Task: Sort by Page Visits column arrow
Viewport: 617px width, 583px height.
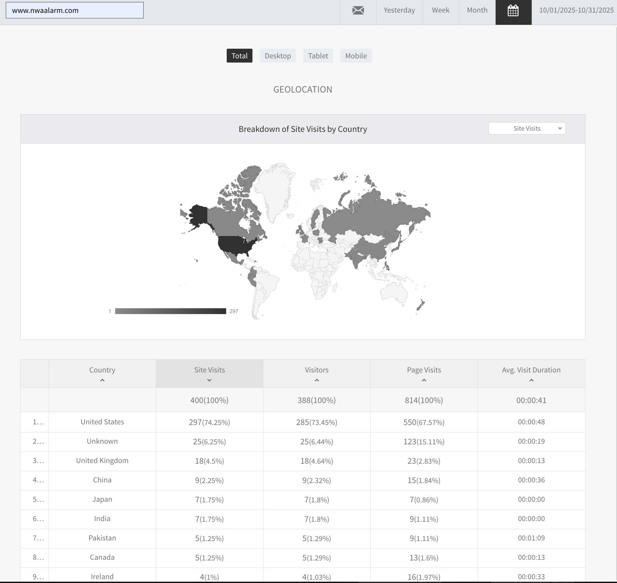Action: (x=424, y=380)
